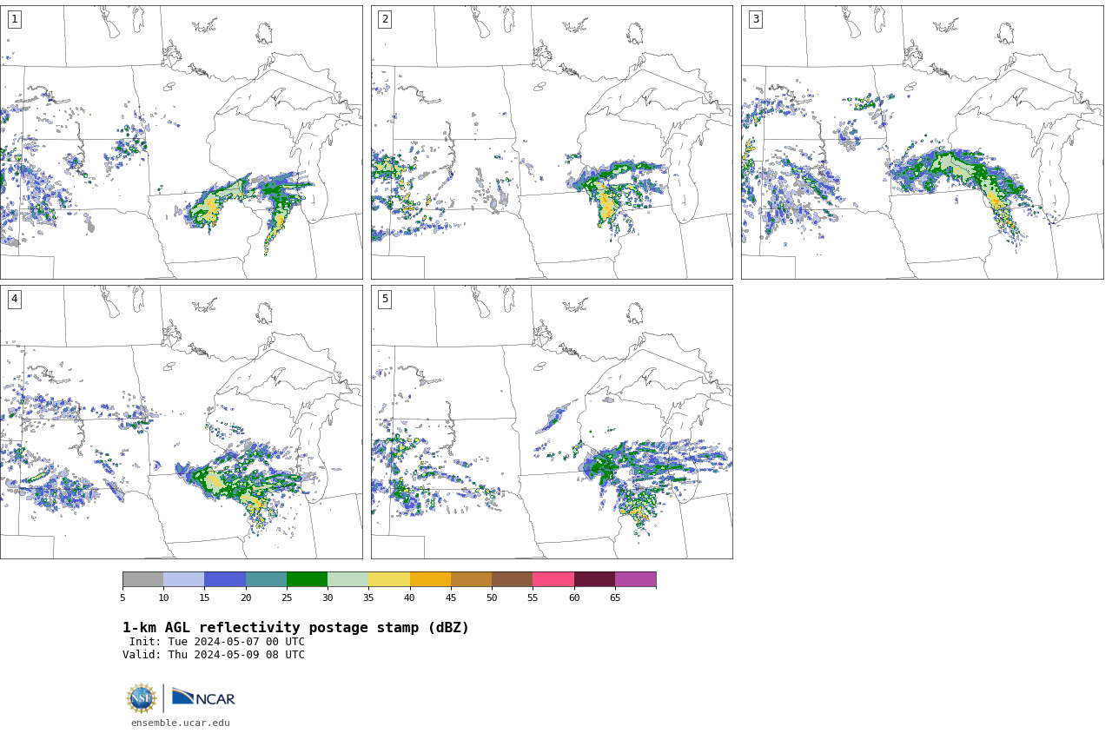Click the panel number label 4
1112x733 pixels.
pyautogui.click(x=14, y=299)
